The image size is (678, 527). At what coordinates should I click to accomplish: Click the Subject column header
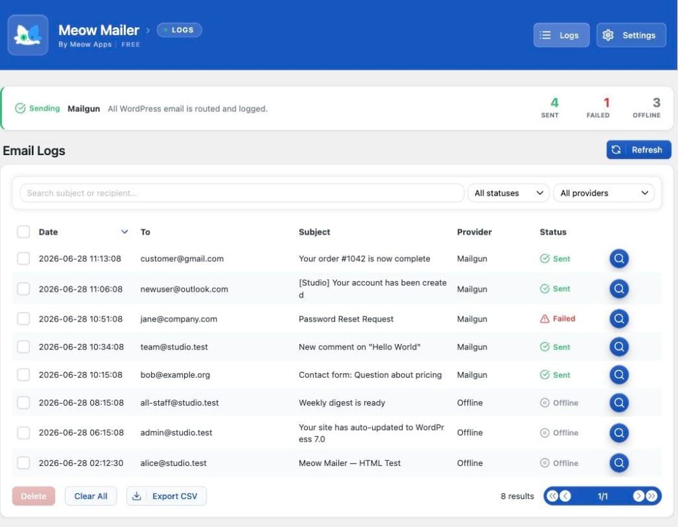(x=315, y=231)
